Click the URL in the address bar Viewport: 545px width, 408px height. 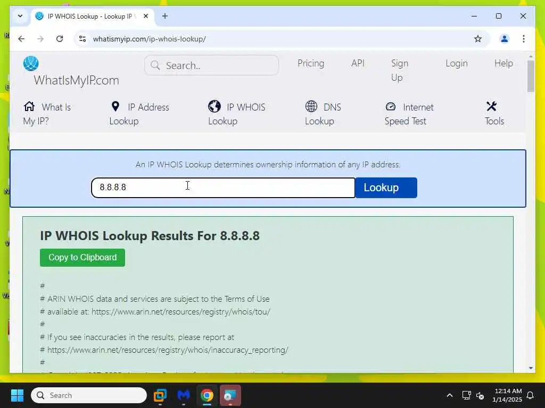pyautogui.click(x=150, y=39)
